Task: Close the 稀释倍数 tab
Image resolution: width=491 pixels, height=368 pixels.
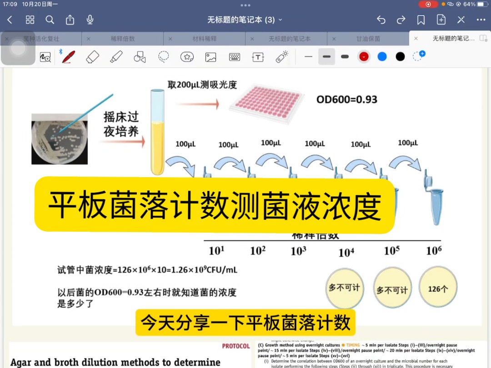Action: (x=89, y=39)
